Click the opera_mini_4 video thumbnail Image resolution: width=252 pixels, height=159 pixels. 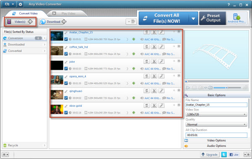click(x=57, y=80)
